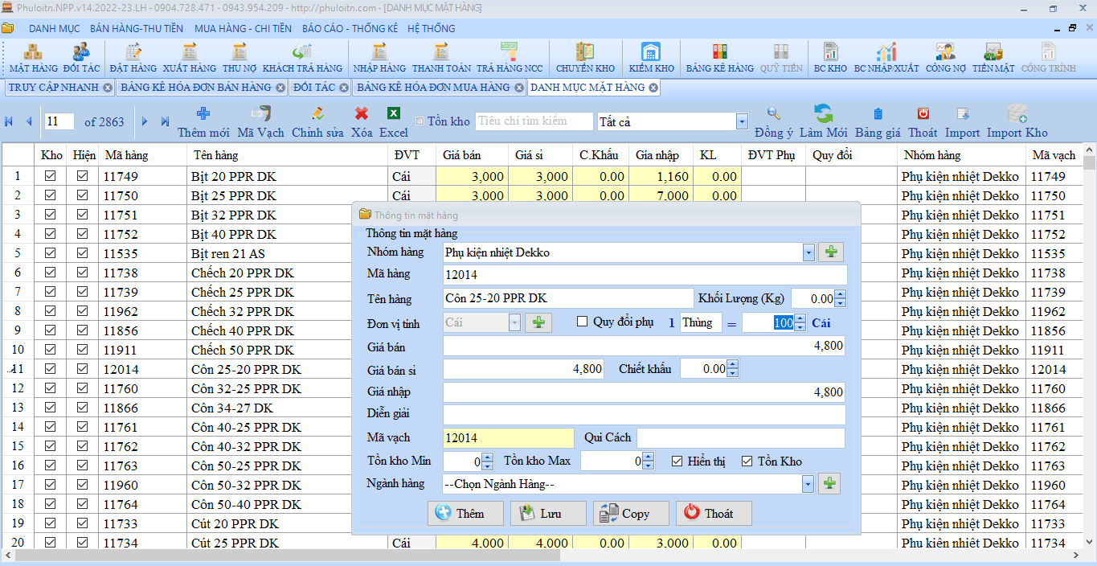Click the NHẬP HÀNG toolbar icon
Viewport: 1097px width, 566px height.
click(379, 58)
